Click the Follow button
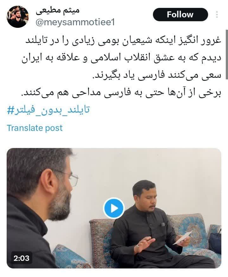 [x=180, y=15]
